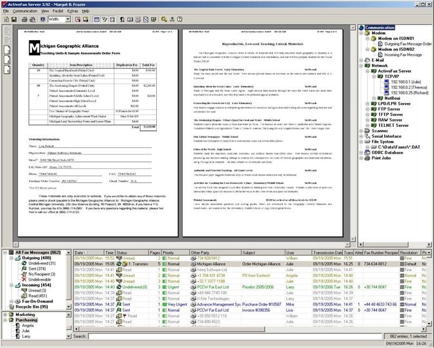Screen dimensions: 434x348
Task: Click the first printer icon in the toolbar
Action: (x=24, y=20)
